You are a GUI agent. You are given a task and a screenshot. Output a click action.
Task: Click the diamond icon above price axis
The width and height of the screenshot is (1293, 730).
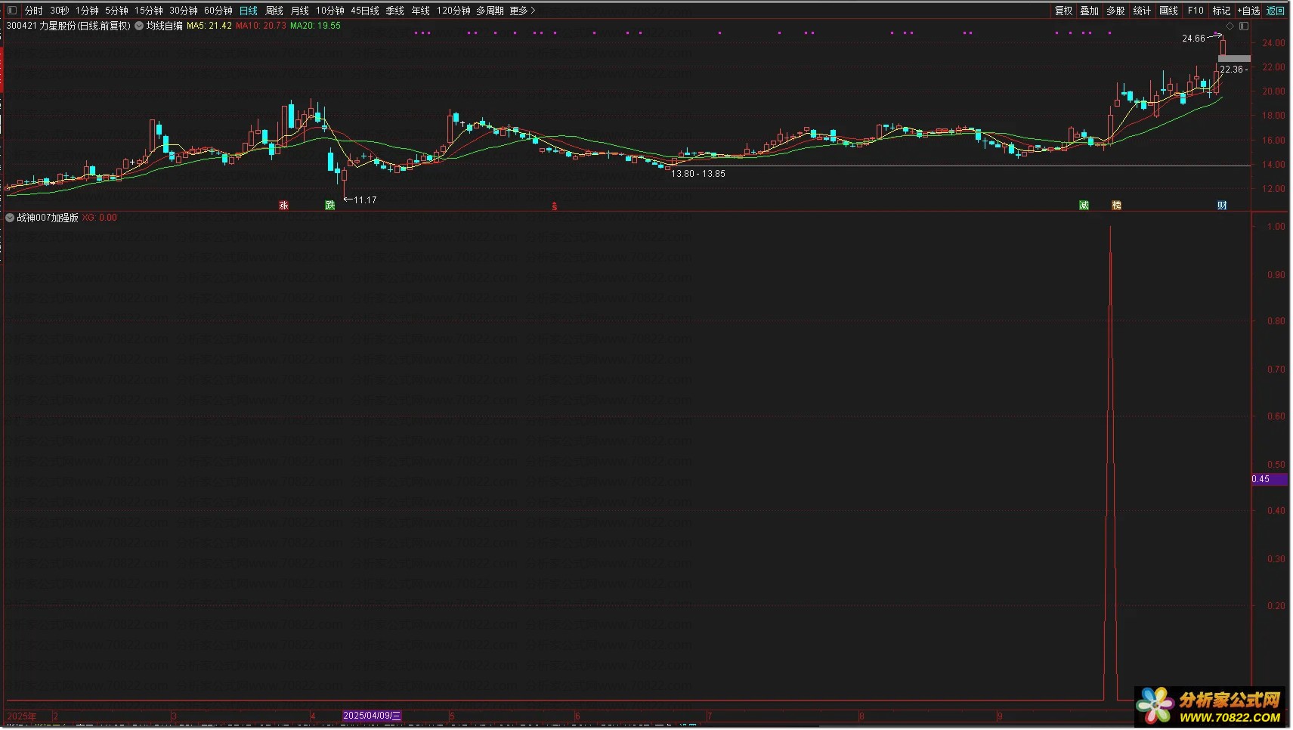pos(1230,26)
